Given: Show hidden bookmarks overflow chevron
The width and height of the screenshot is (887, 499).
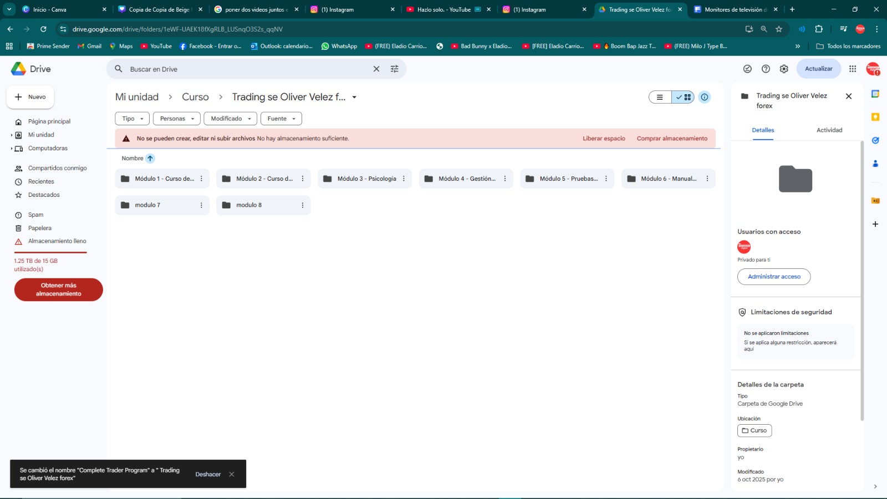Looking at the screenshot, I should 798,46.
